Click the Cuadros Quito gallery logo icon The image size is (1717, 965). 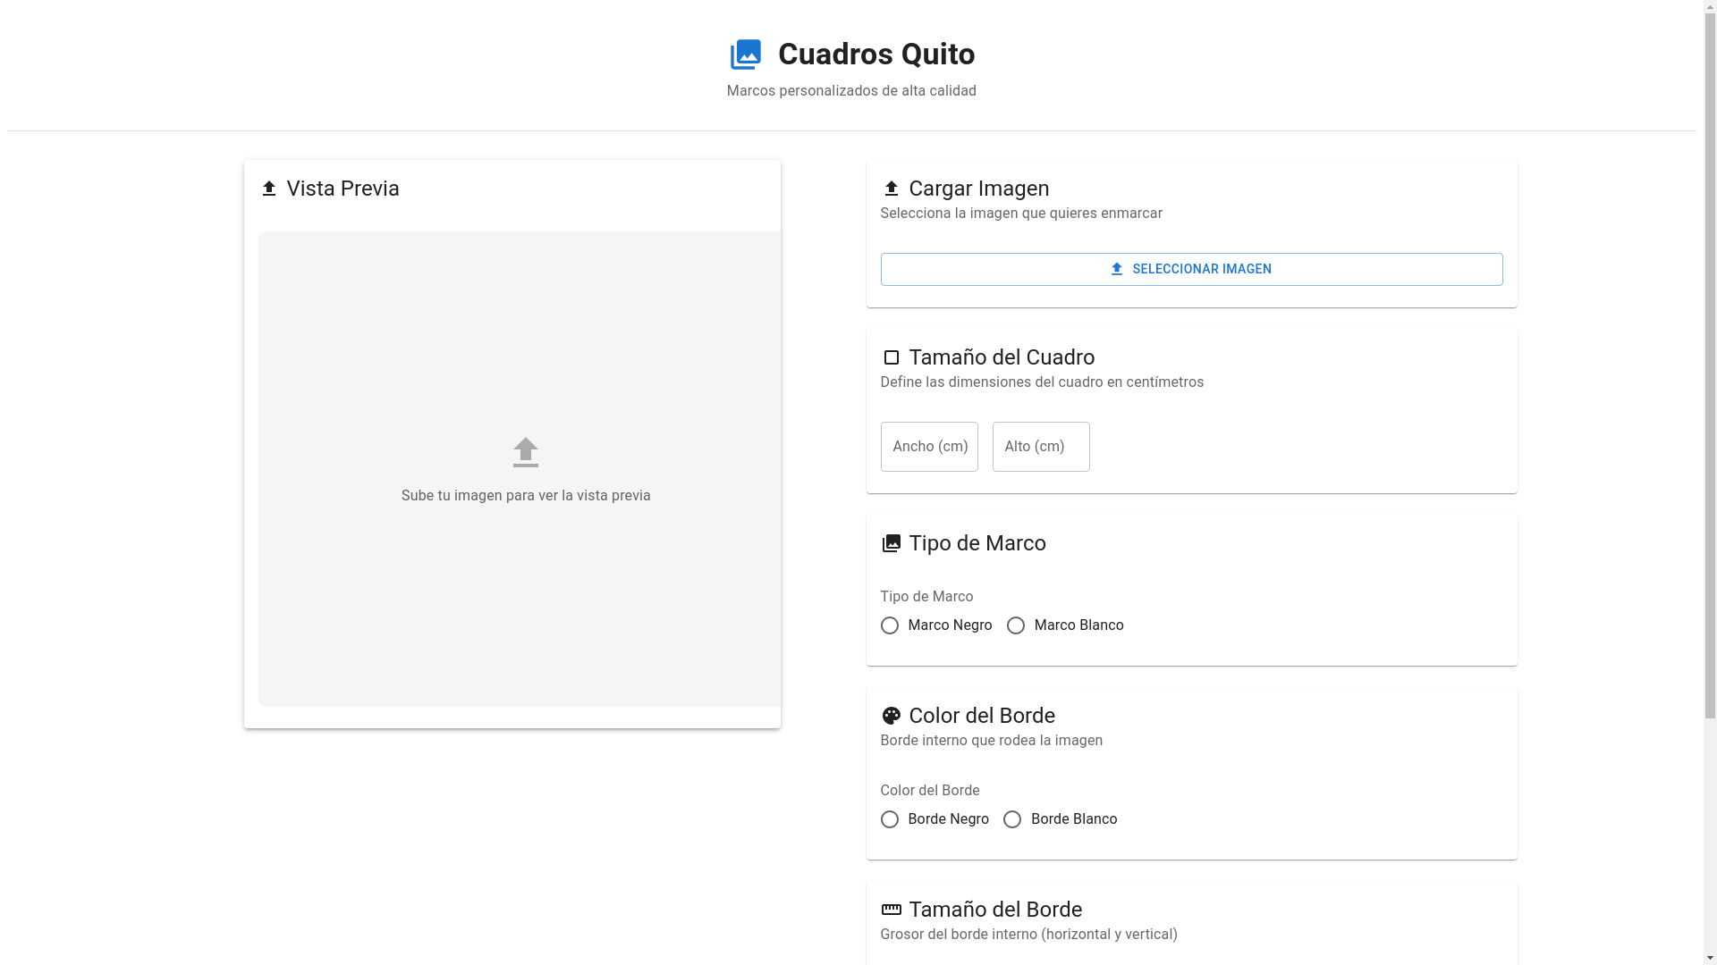tap(746, 55)
